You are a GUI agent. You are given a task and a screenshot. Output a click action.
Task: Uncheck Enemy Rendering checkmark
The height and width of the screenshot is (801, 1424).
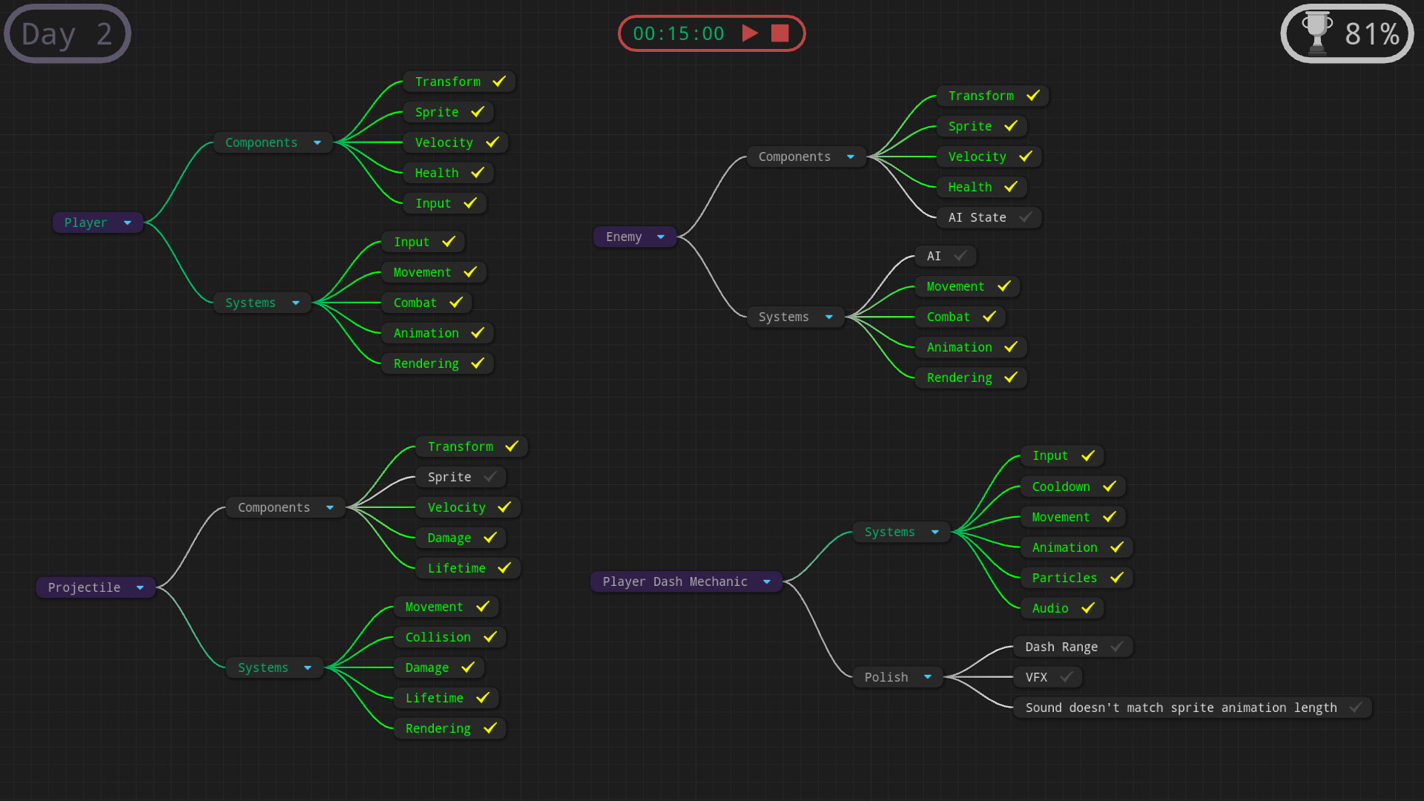coord(1011,377)
